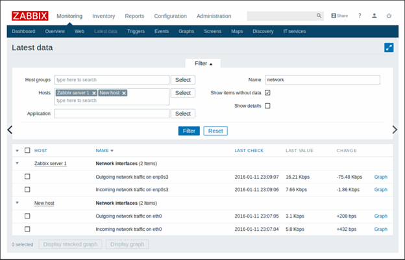Go to IT services submenu
Viewport: 405px width, 260px height.
coord(295,31)
